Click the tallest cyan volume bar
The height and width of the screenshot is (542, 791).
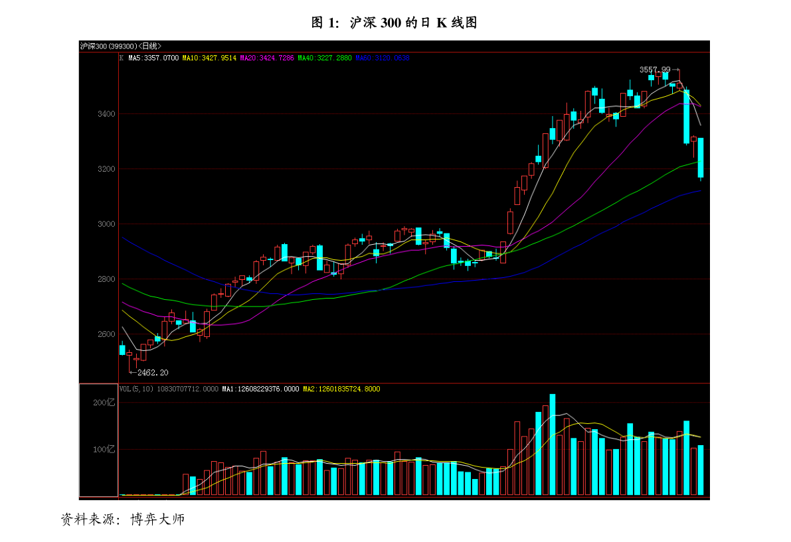[553, 444]
